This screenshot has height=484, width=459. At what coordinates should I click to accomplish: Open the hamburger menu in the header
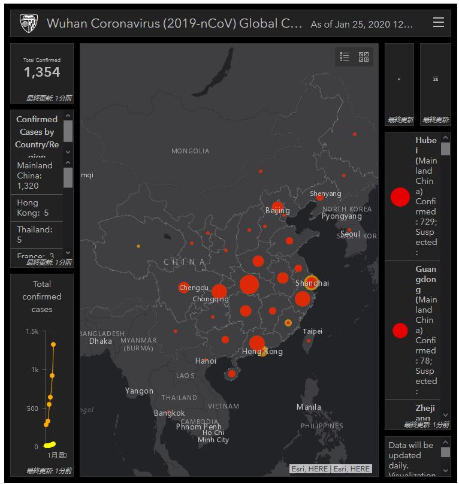[x=439, y=23]
